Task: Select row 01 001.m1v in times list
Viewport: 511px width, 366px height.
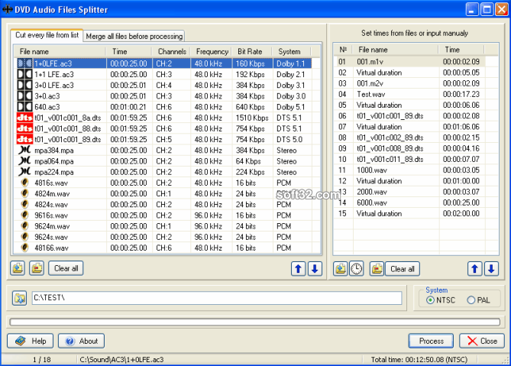Action: coord(409,62)
